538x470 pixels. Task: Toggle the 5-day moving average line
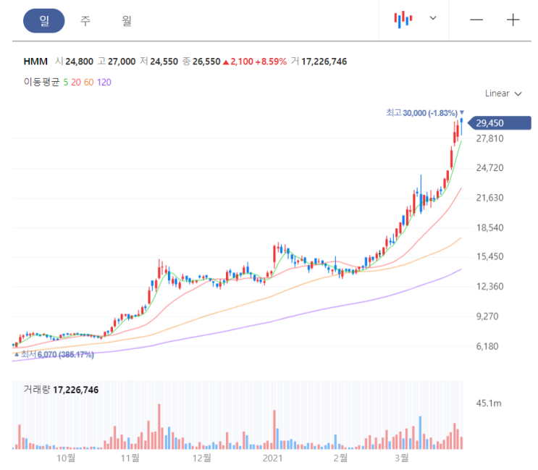pyautogui.click(x=66, y=83)
